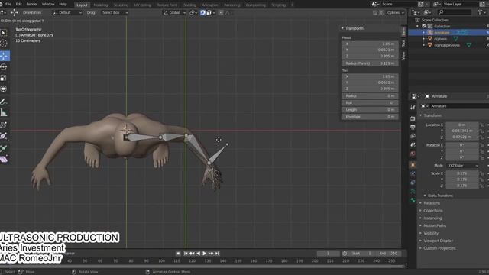Screen dimensions: 489x275
Task: Play the animation forward
Action: 204,254
